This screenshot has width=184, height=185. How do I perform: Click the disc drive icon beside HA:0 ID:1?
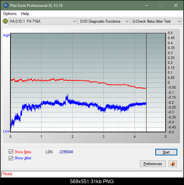coord(5,21)
